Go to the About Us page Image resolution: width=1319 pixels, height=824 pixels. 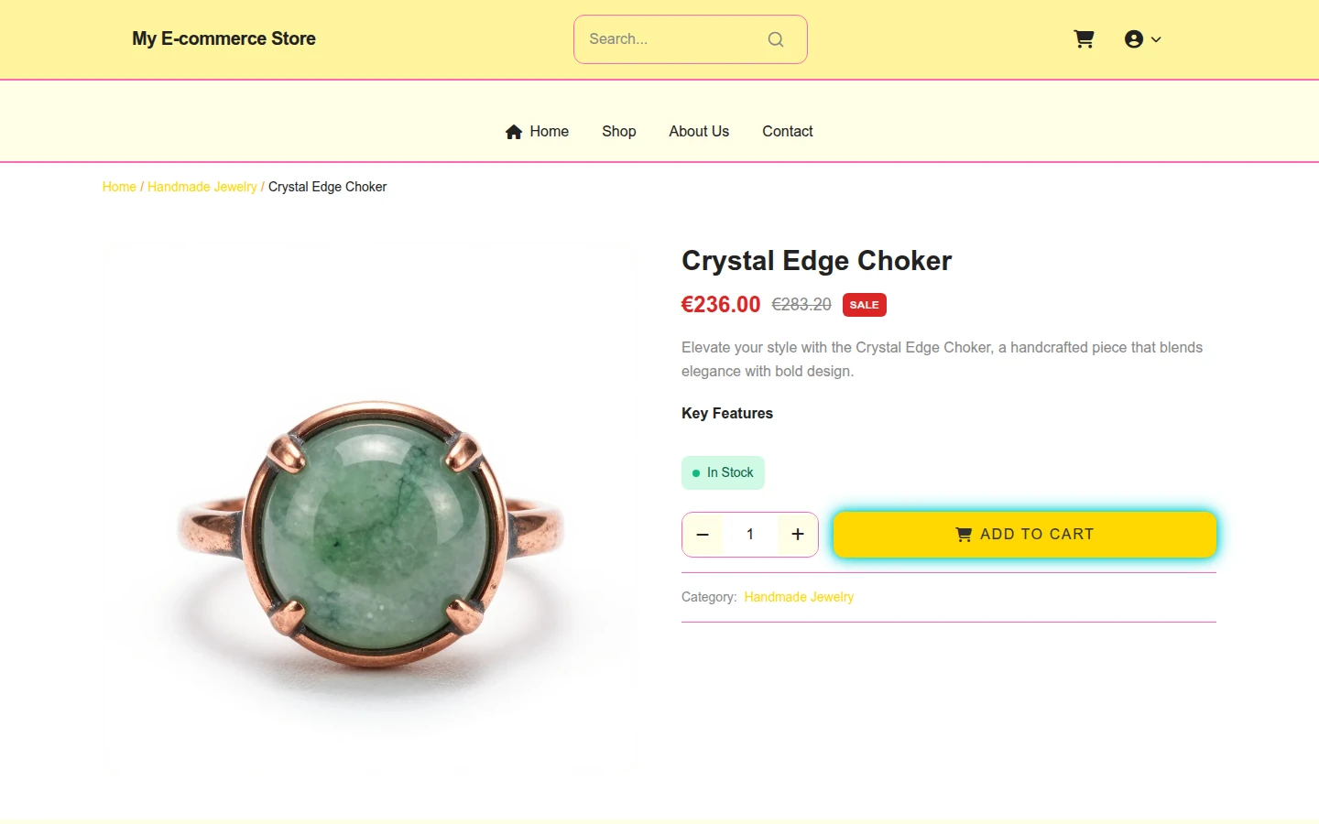699,132
